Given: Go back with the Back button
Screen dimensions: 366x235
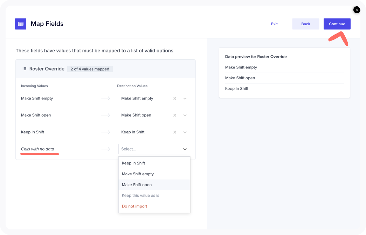Looking at the screenshot, I should coord(305,24).
